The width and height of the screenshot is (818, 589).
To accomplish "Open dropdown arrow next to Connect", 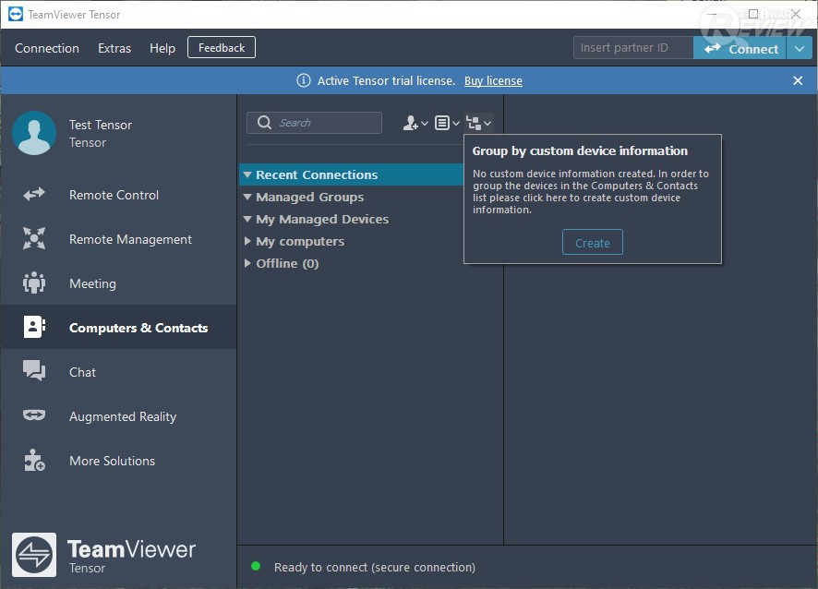I will pos(799,49).
